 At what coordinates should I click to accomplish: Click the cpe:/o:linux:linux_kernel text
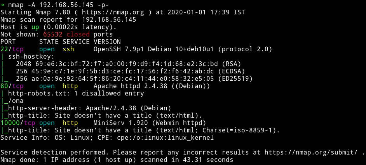point(162,138)
